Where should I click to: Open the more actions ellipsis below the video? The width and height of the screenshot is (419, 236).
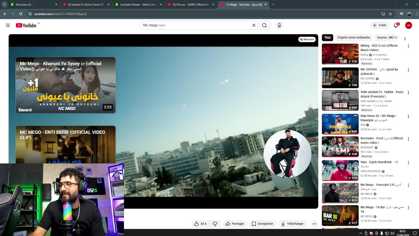[x=314, y=224]
